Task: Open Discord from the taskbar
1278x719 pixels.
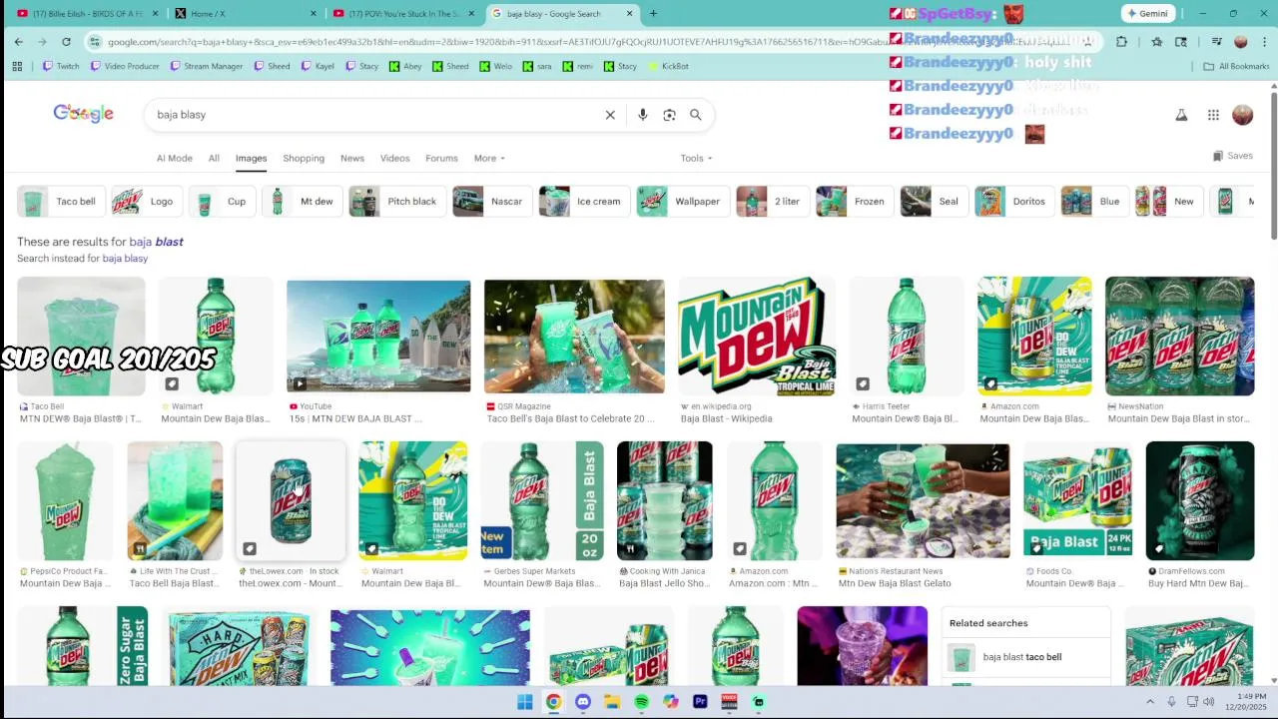Action: (x=583, y=702)
